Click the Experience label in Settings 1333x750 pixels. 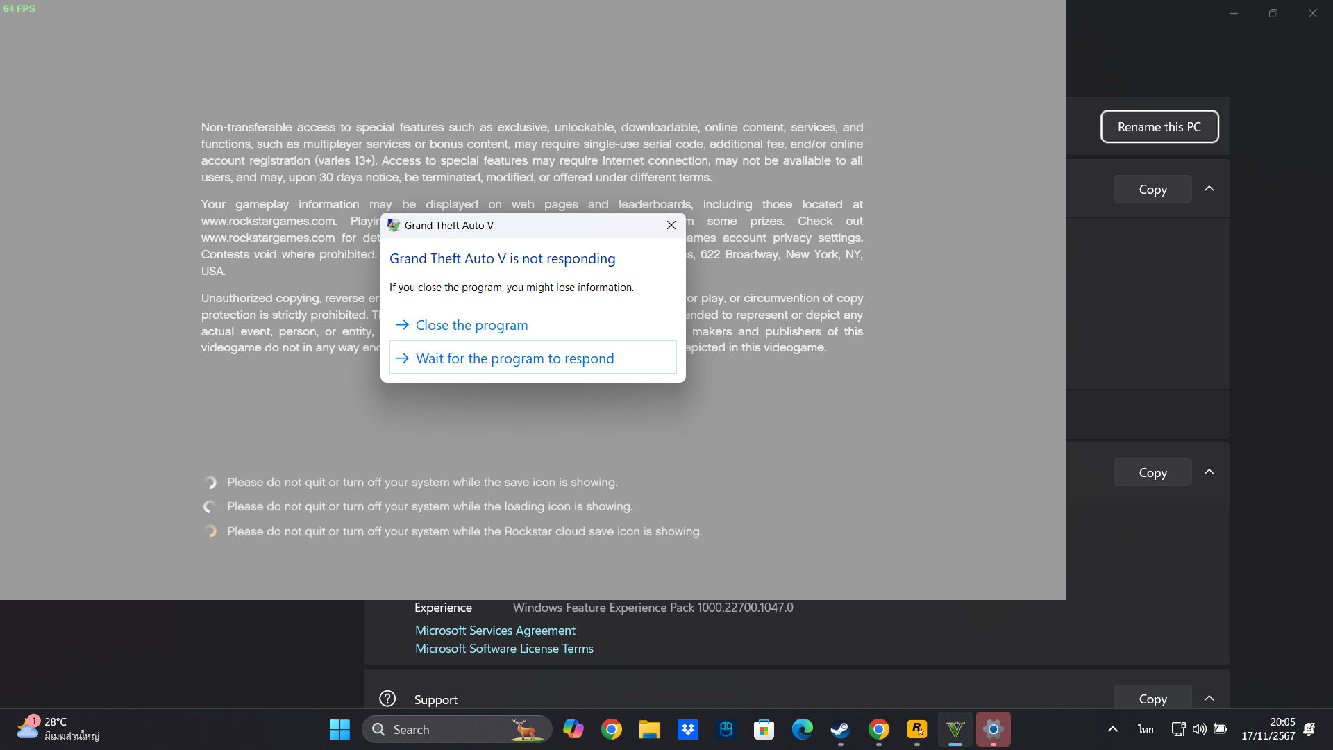(x=443, y=608)
